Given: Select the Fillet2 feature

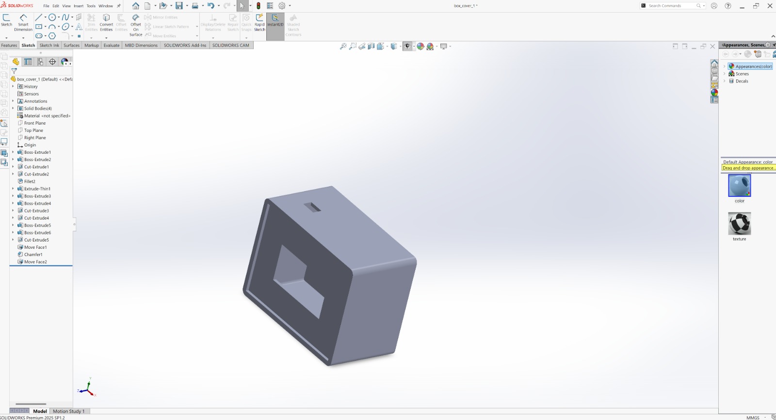Looking at the screenshot, I should pos(30,181).
